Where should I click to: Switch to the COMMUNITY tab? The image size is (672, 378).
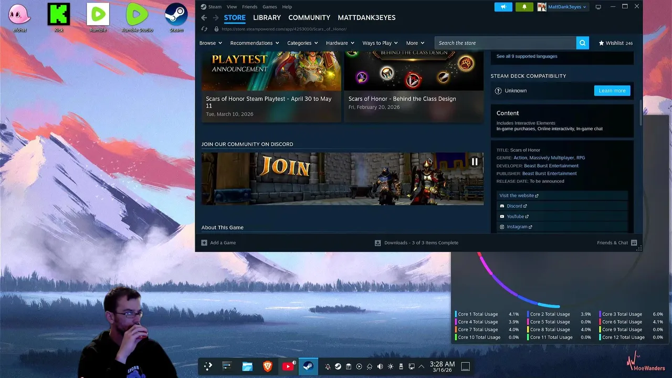(309, 18)
